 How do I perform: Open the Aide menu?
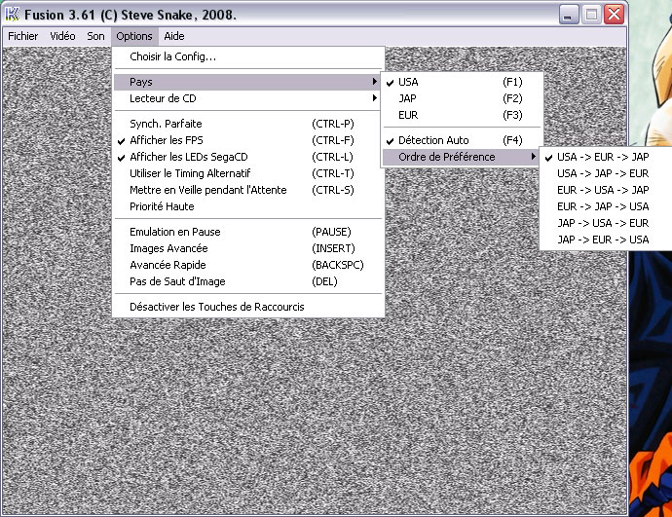174,36
